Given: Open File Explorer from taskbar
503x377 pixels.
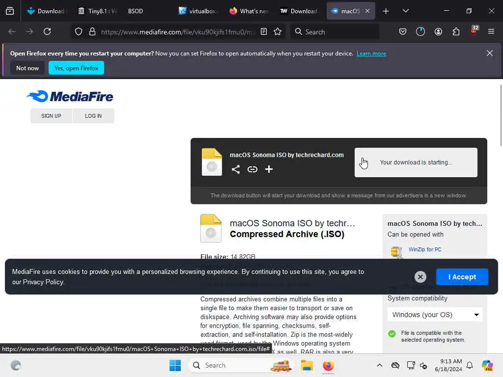Looking at the screenshot, I should 307,365.
